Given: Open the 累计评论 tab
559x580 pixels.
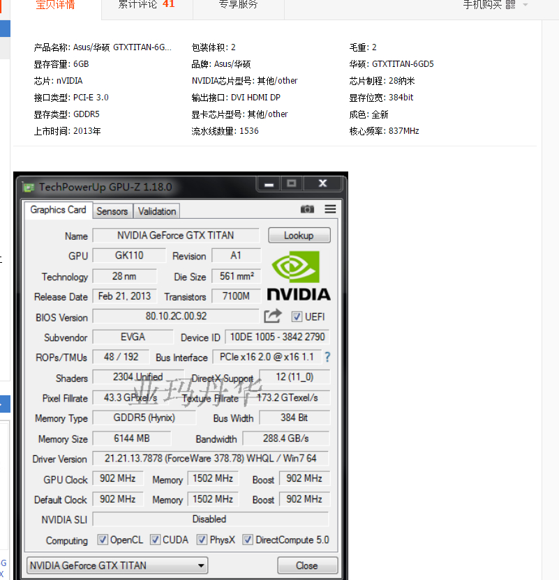Looking at the screenshot, I should (x=147, y=4).
